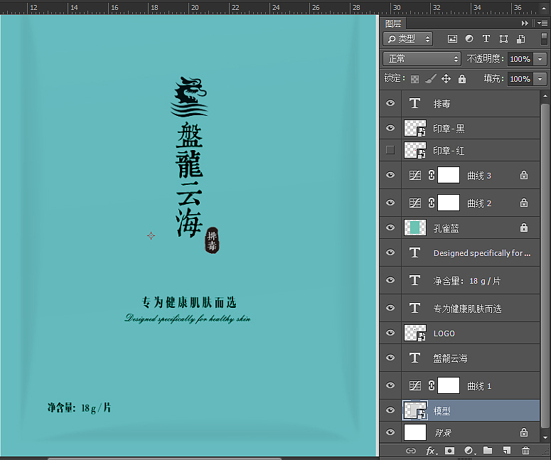Viewport: 551px width, 460px height.
Task: Click the 曲线 3 layer mask thumbnail
Action: [449, 175]
